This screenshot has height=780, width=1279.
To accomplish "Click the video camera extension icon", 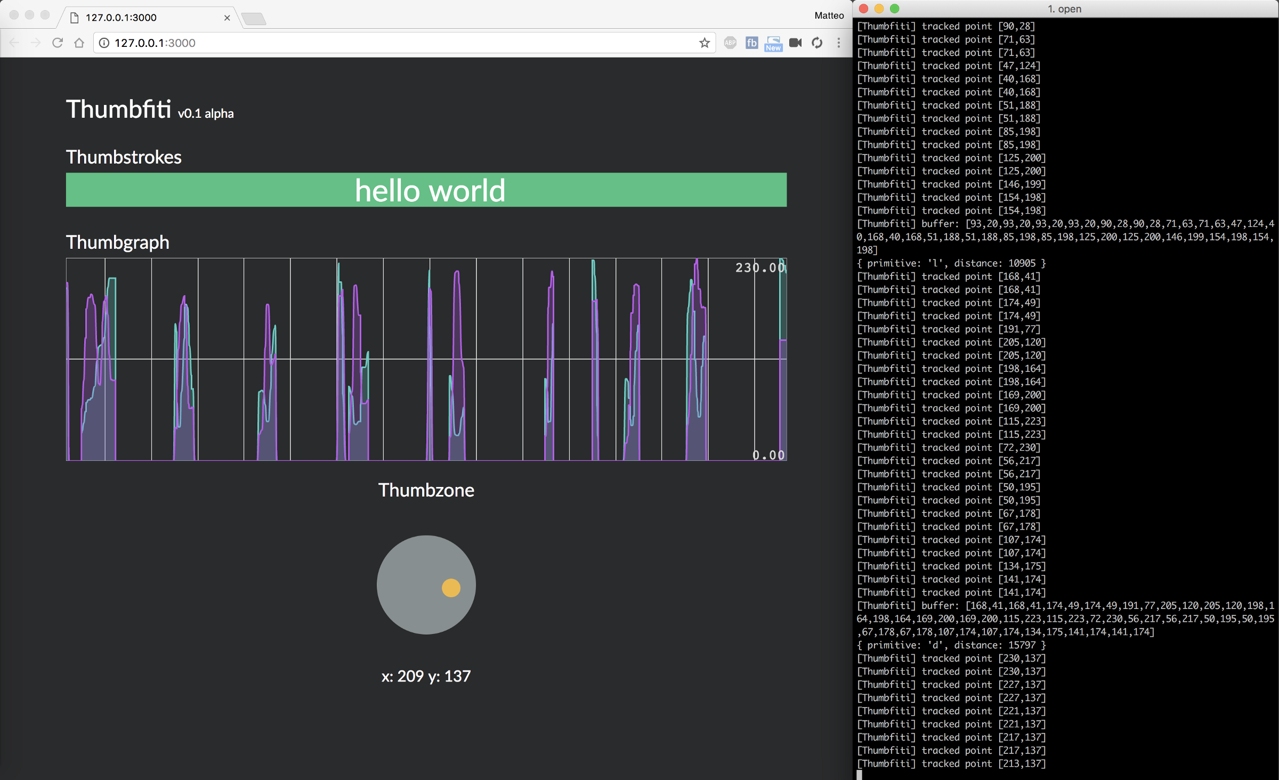I will (x=795, y=43).
